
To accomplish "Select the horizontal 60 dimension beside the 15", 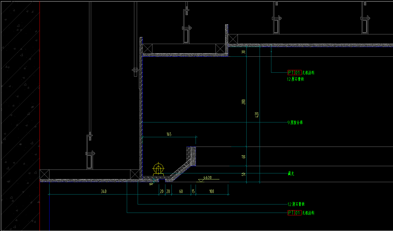I will (x=181, y=191).
